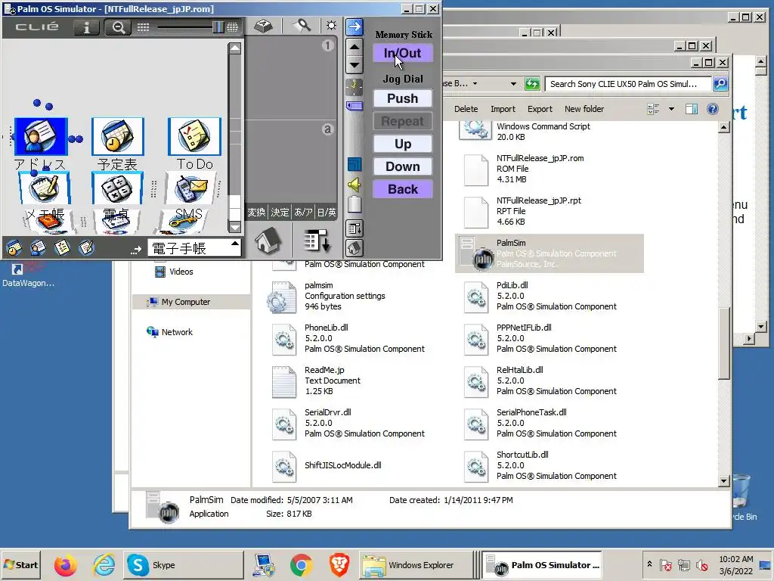Tap the large Menu silkscreen button
The width and height of the screenshot is (774, 581).
point(316,241)
